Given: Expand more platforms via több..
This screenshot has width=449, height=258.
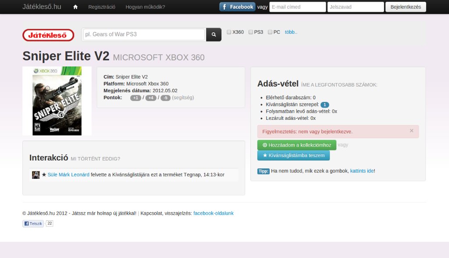Looking at the screenshot, I should 291,32.
